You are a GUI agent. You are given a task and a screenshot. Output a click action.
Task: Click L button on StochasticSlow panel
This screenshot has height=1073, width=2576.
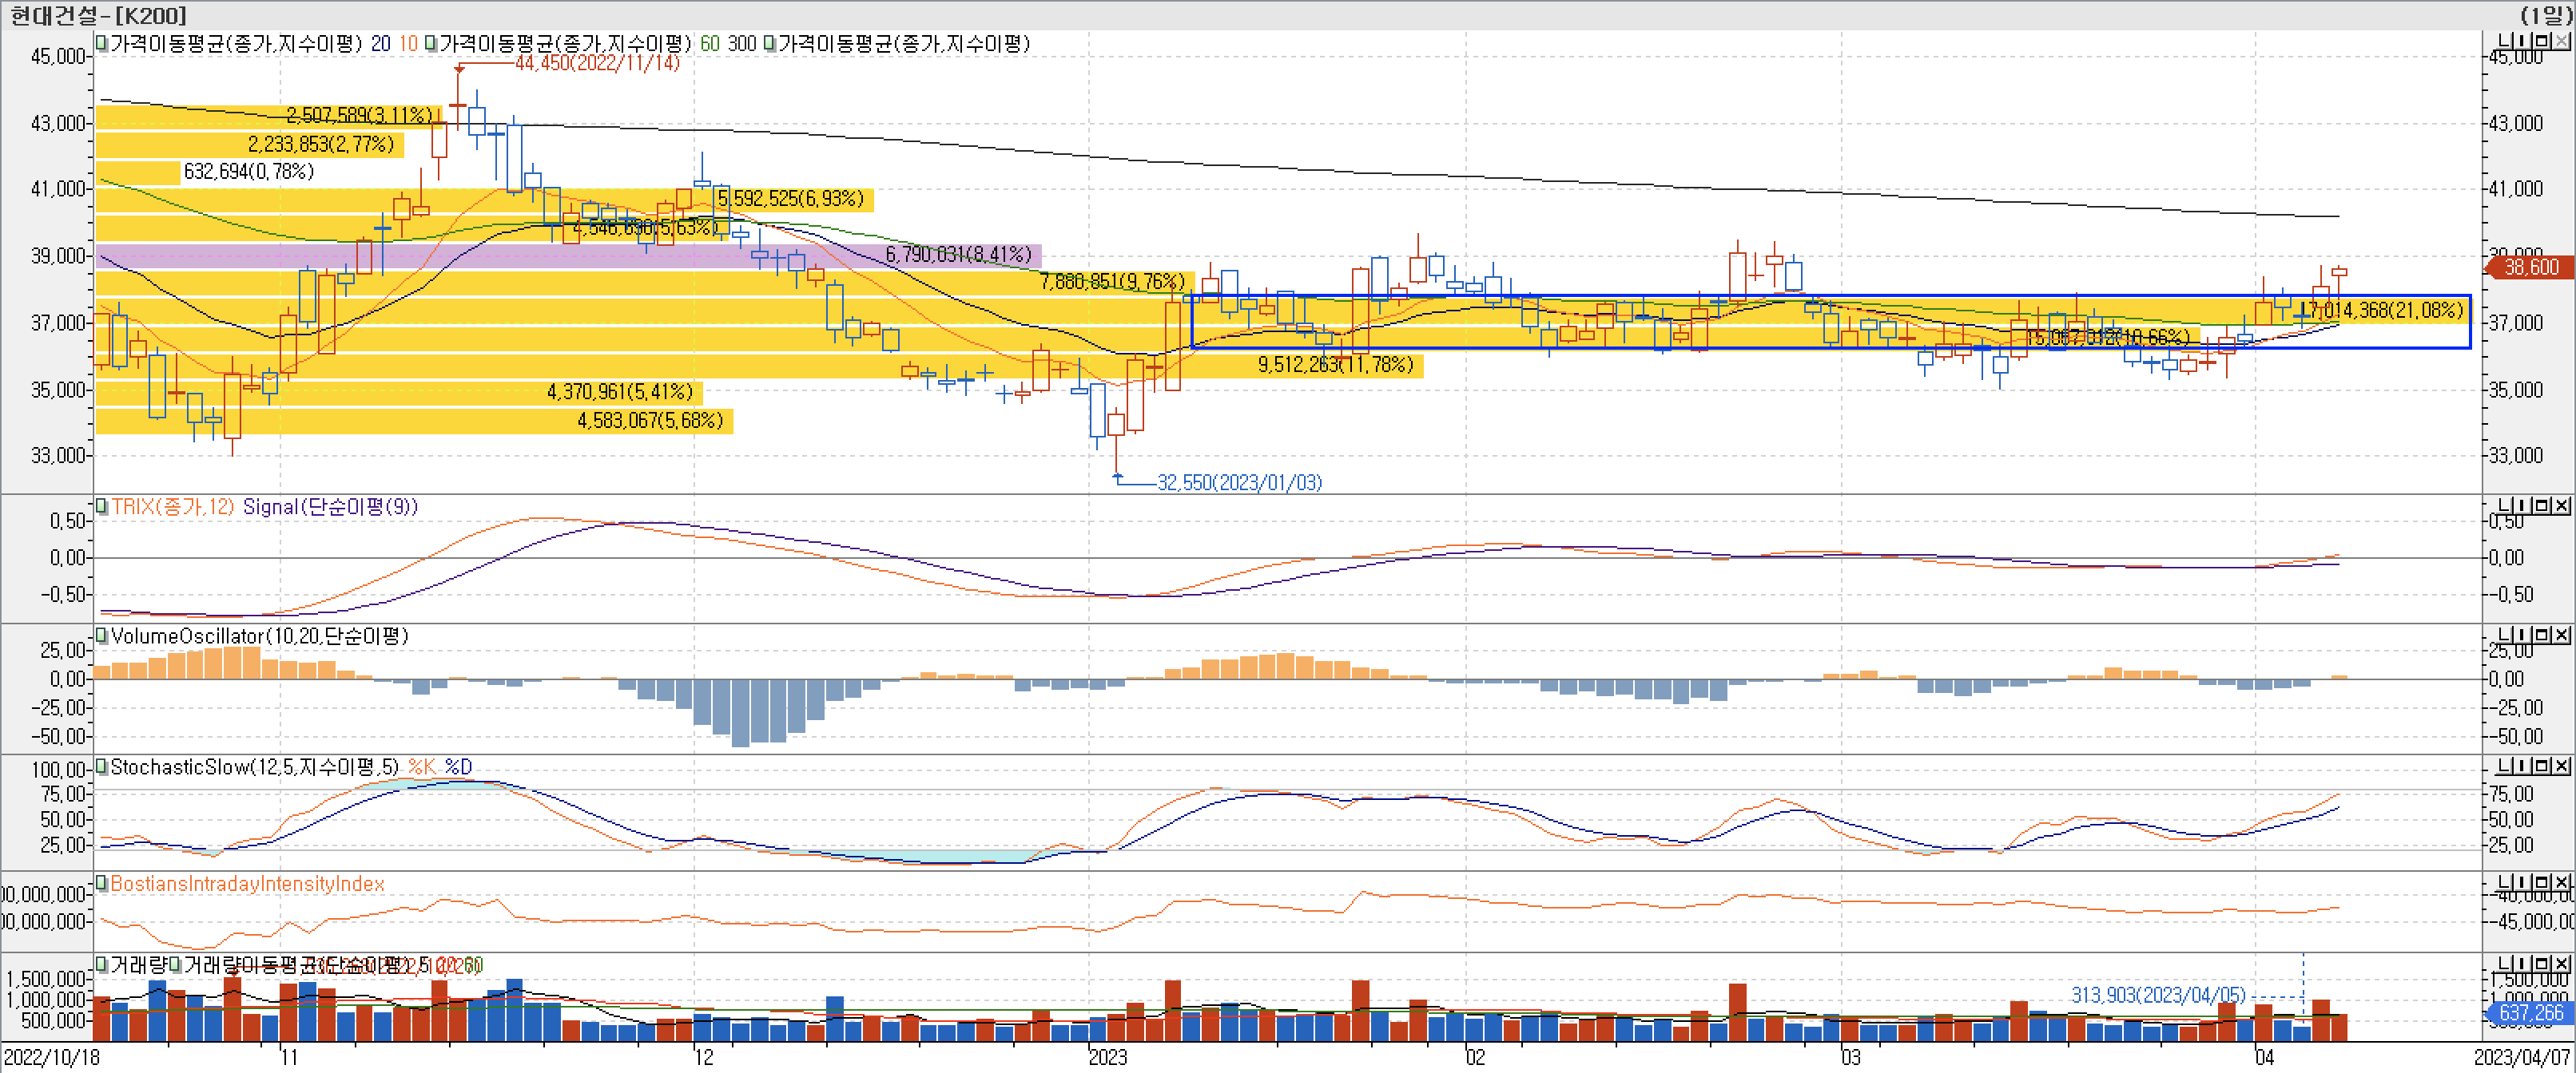coord(2504,766)
